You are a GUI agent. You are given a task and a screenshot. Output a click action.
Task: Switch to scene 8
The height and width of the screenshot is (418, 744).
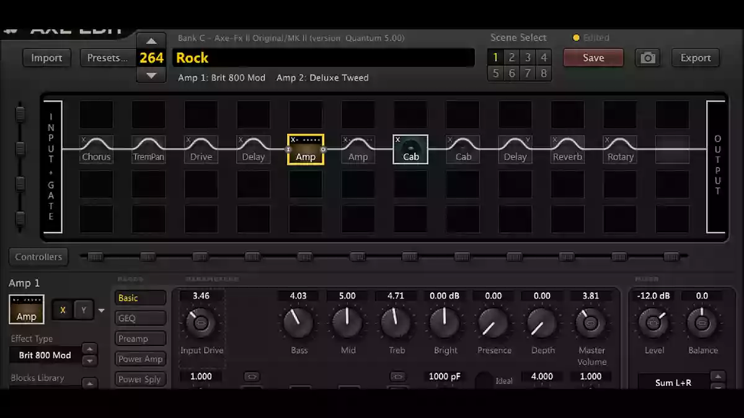click(x=544, y=74)
